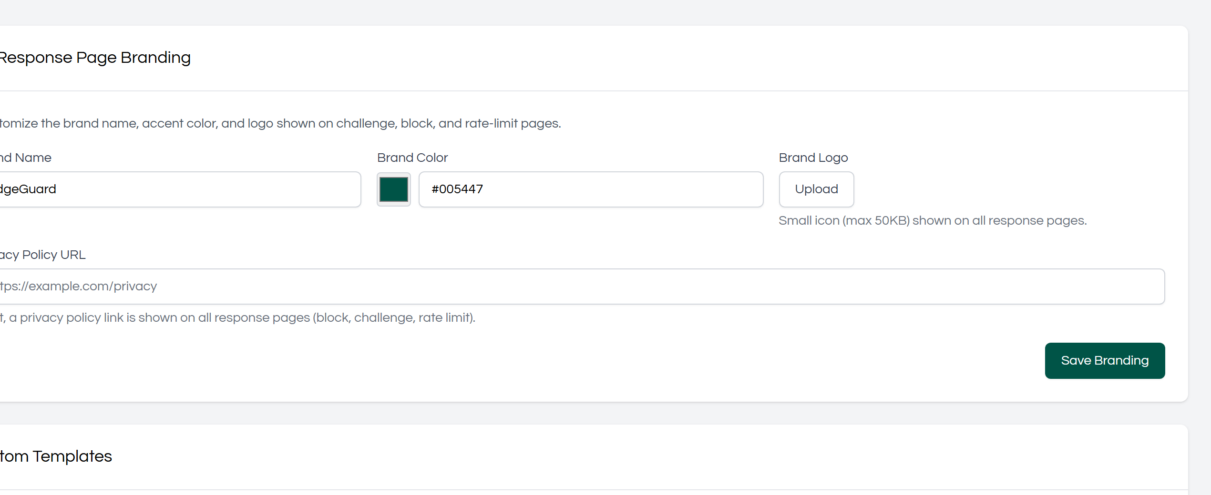Save the branding settings

1105,361
